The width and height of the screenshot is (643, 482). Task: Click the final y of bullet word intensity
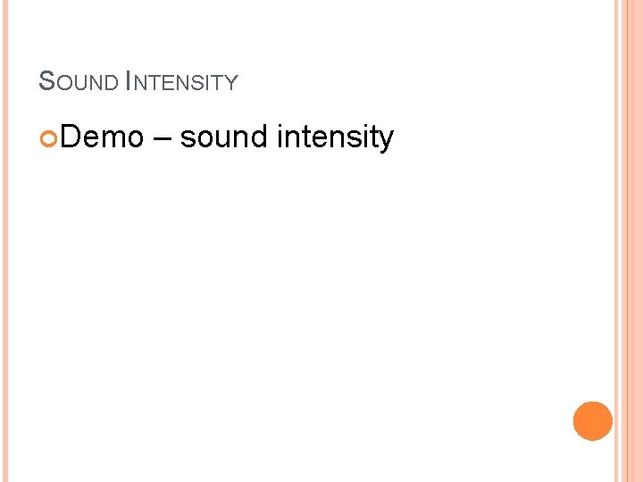coord(387,142)
